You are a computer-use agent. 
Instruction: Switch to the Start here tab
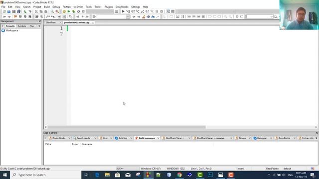coord(51,22)
